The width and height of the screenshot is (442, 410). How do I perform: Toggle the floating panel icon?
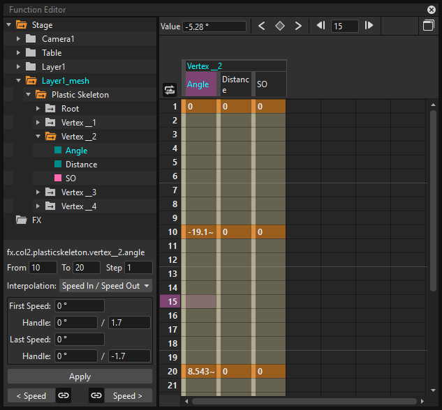coord(429,26)
